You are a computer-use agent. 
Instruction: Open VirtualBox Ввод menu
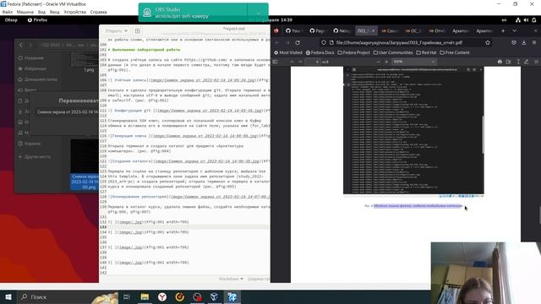(54, 12)
